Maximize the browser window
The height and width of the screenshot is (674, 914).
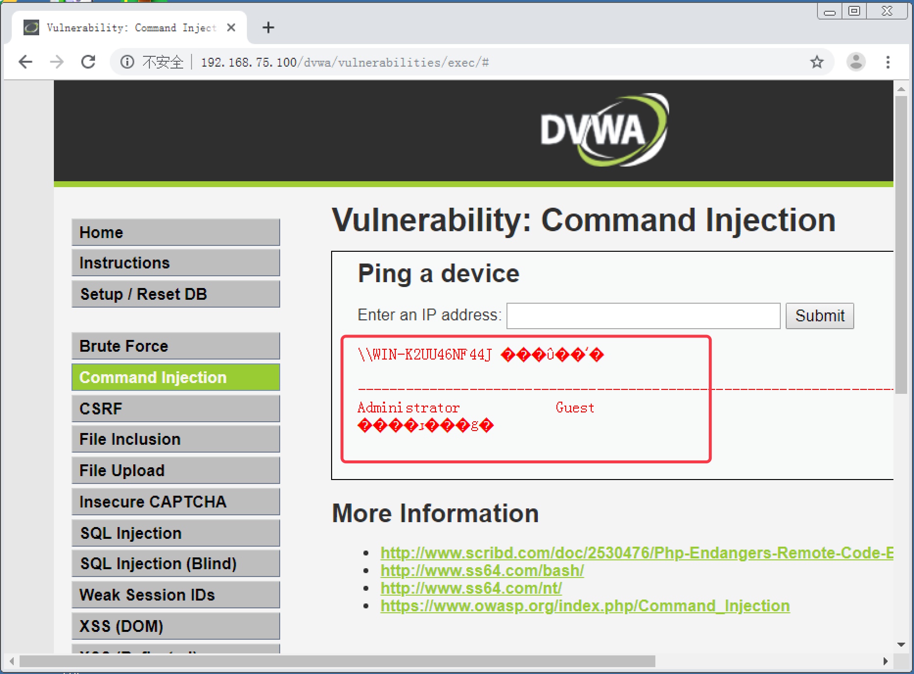(x=854, y=11)
